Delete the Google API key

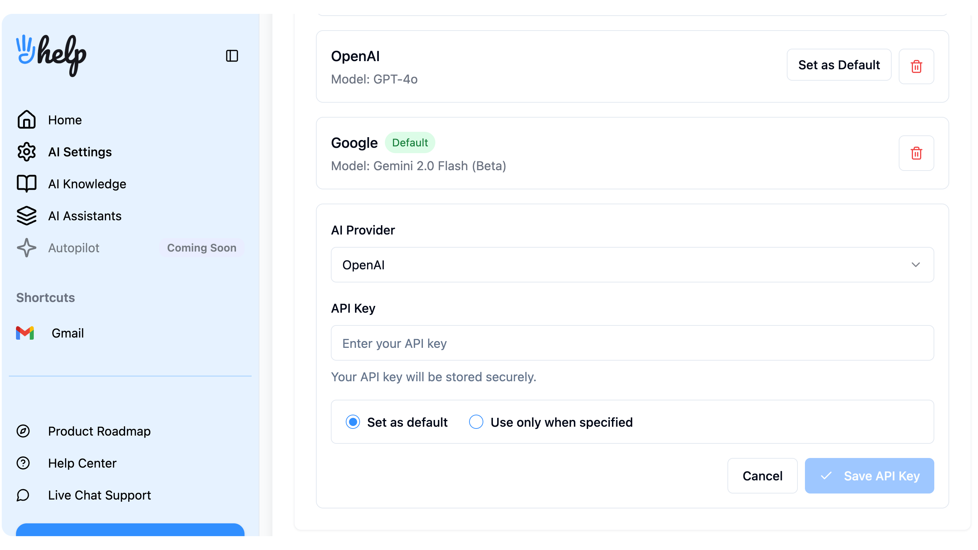point(916,153)
